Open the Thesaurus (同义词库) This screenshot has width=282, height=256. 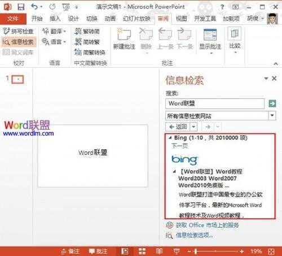pos(18,52)
